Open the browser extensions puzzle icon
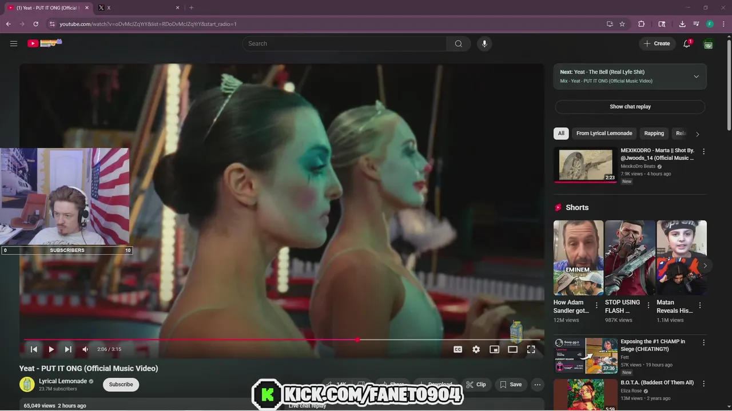 pyautogui.click(x=641, y=24)
